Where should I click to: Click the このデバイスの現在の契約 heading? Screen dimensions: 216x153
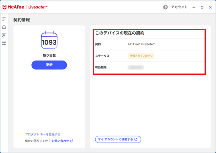pos(120,33)
